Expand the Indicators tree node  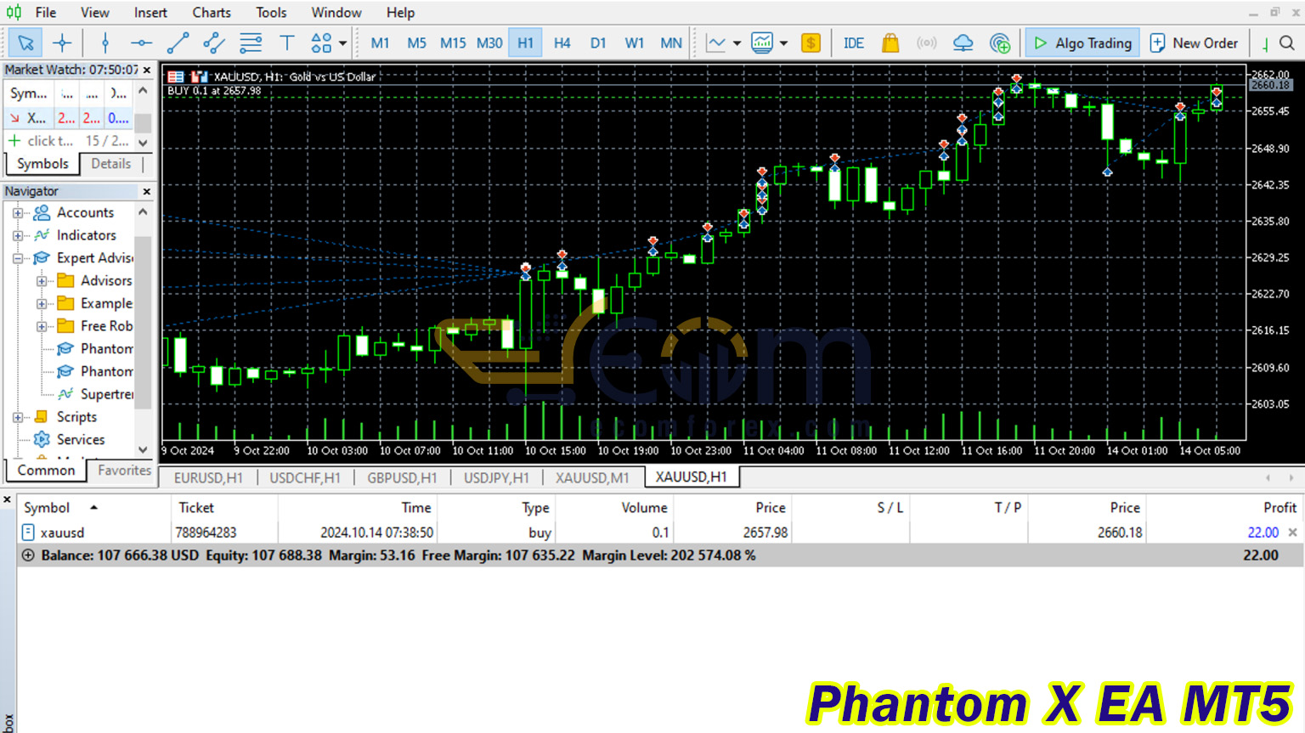click(18, 235)
